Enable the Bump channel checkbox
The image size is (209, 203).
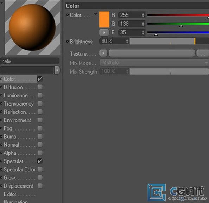click(40, 137)
